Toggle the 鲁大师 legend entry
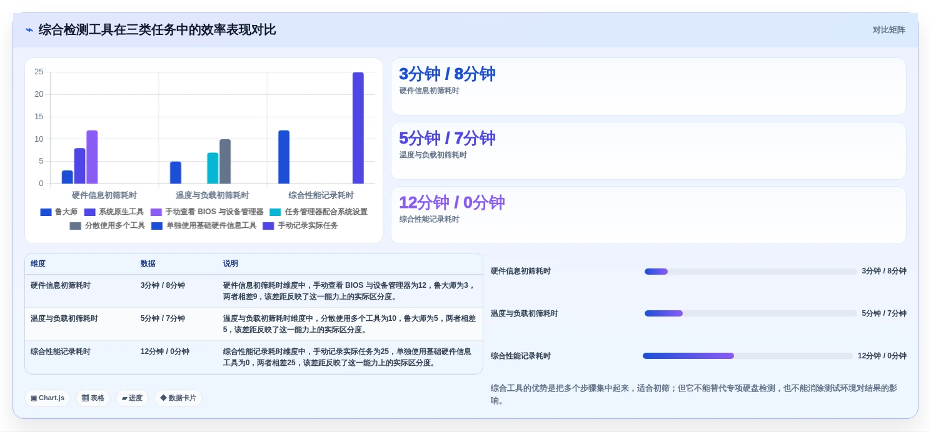 [59, 212]
